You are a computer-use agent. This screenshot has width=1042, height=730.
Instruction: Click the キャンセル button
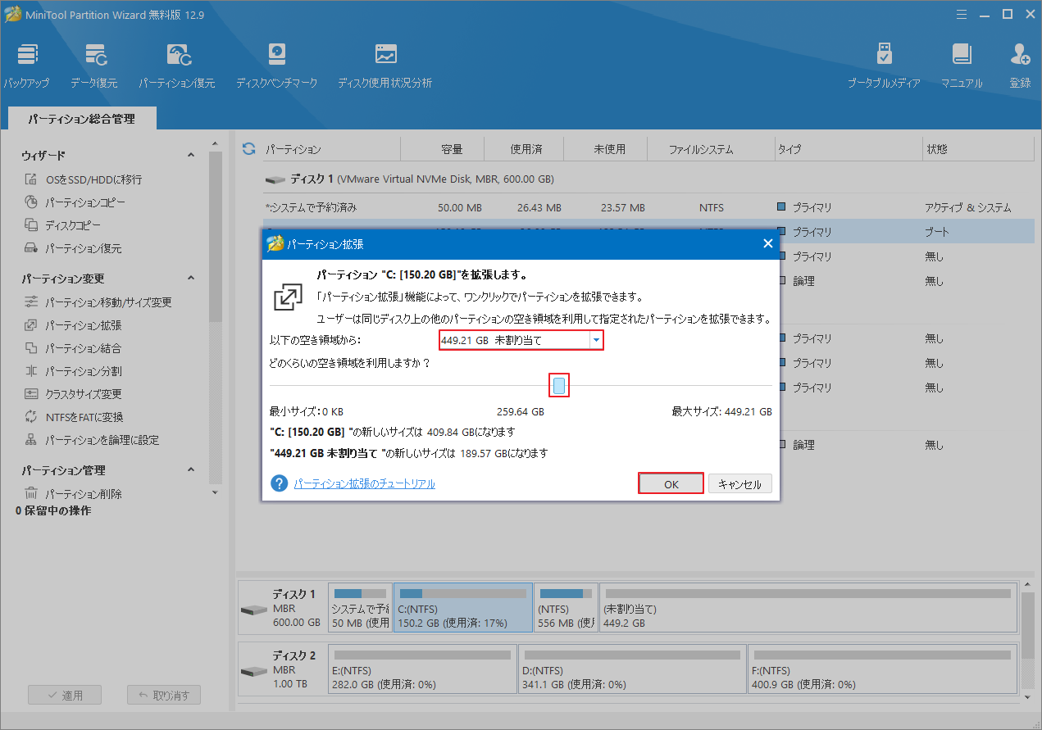click(x=740, y=484)
